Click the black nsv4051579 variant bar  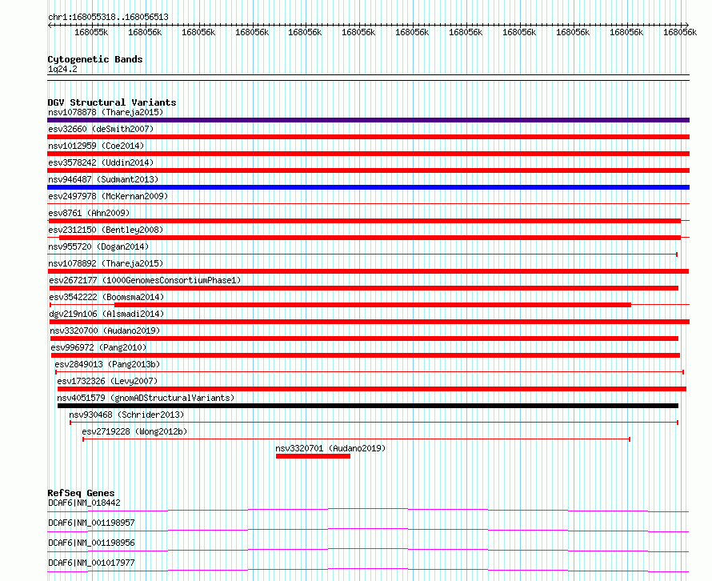point(368,406)
